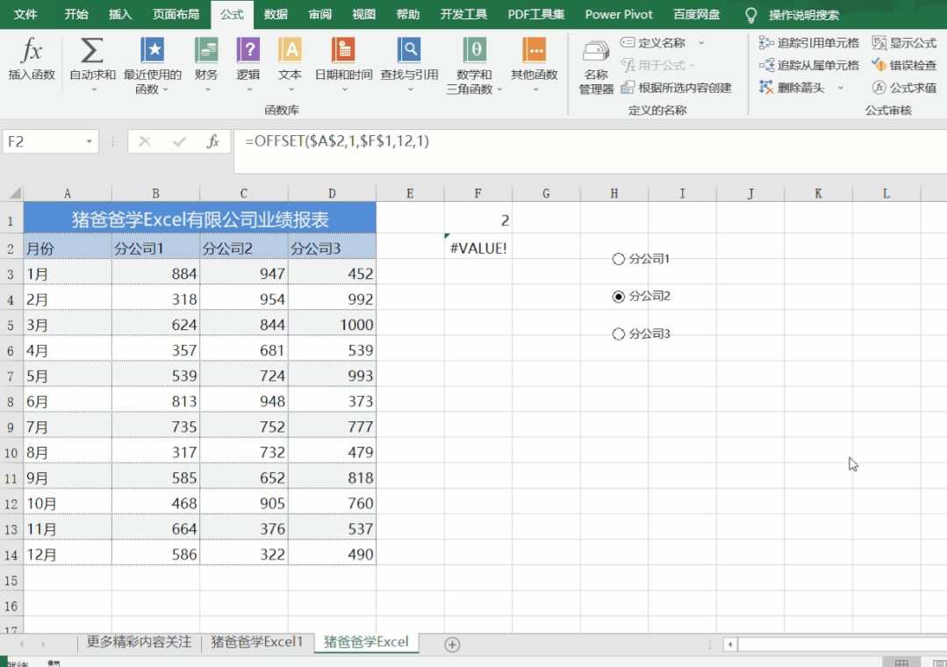Click Trace Precedents (追踪引用单元格)
This screenshot has width=947, height=667.
pyautogui.click(x=809, y=43)
